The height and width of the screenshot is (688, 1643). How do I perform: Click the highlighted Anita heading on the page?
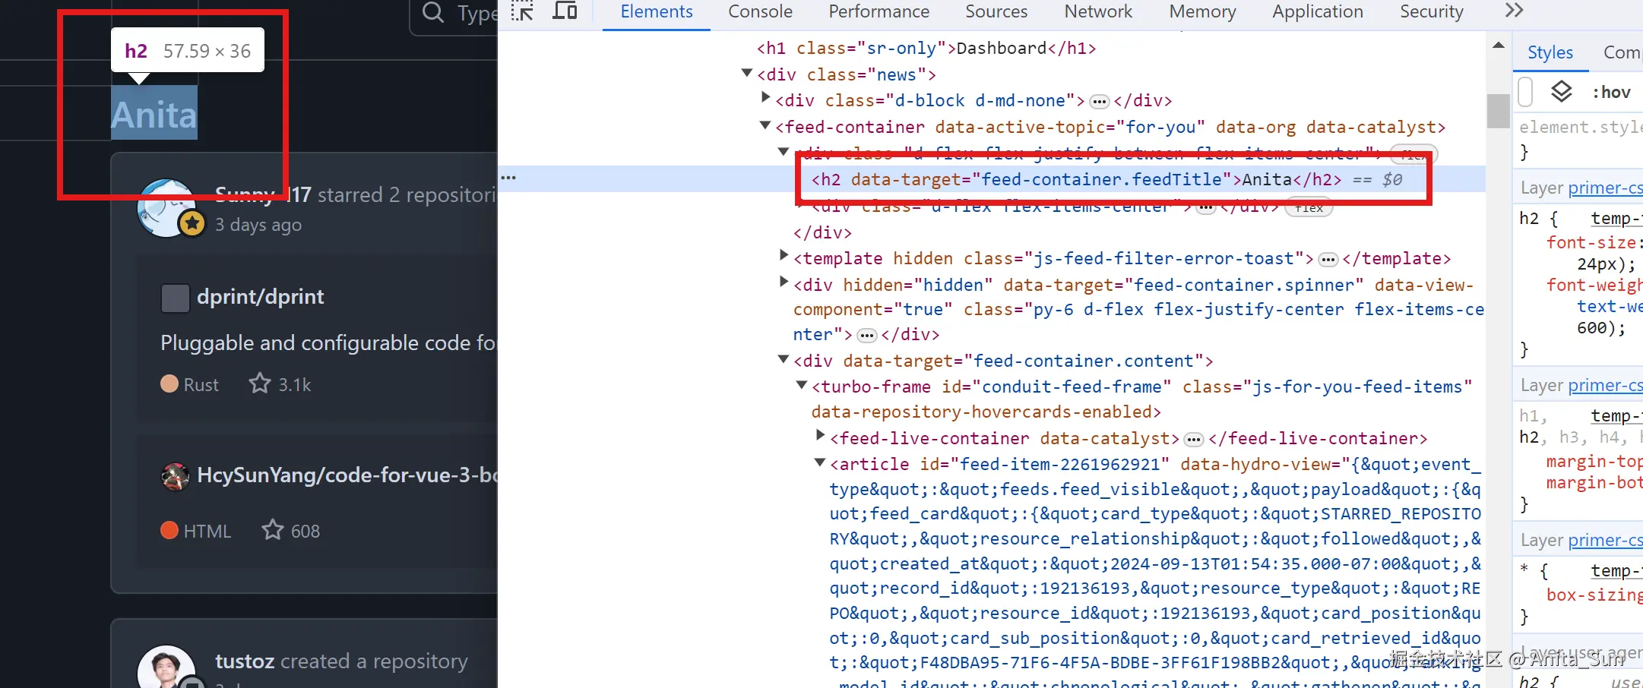tap(154, 113)
